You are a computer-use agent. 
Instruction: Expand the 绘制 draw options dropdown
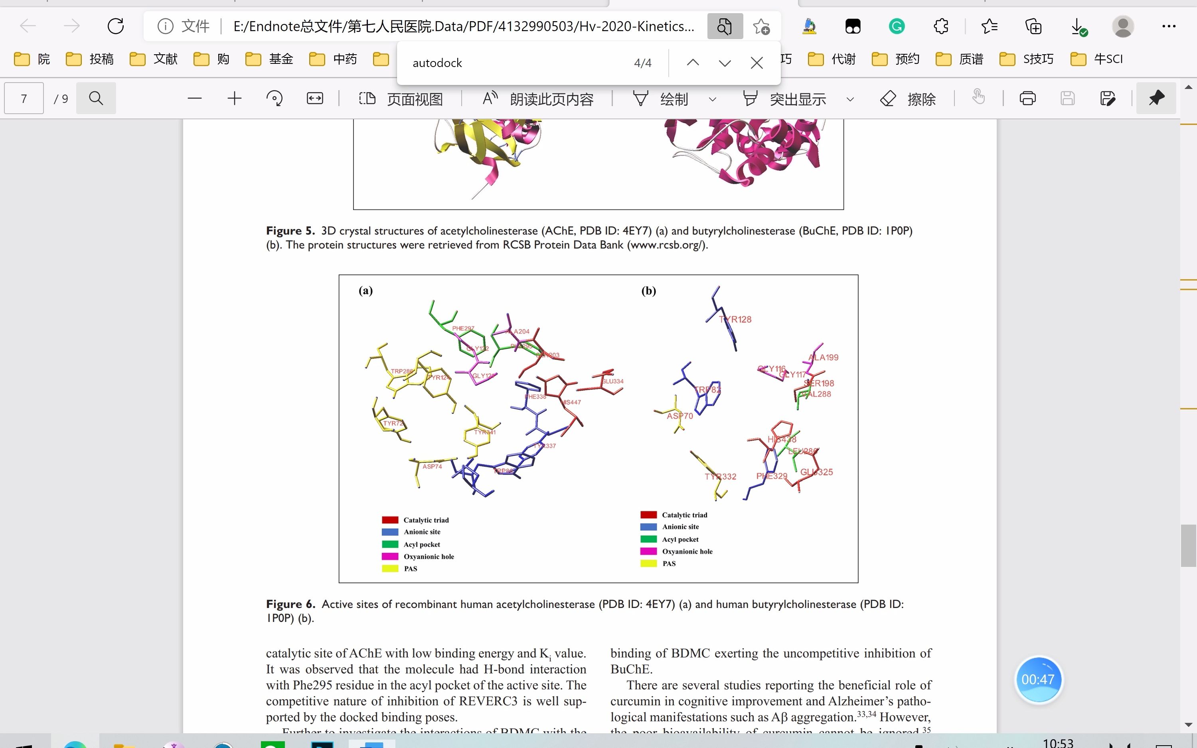[x=712, y=99]
